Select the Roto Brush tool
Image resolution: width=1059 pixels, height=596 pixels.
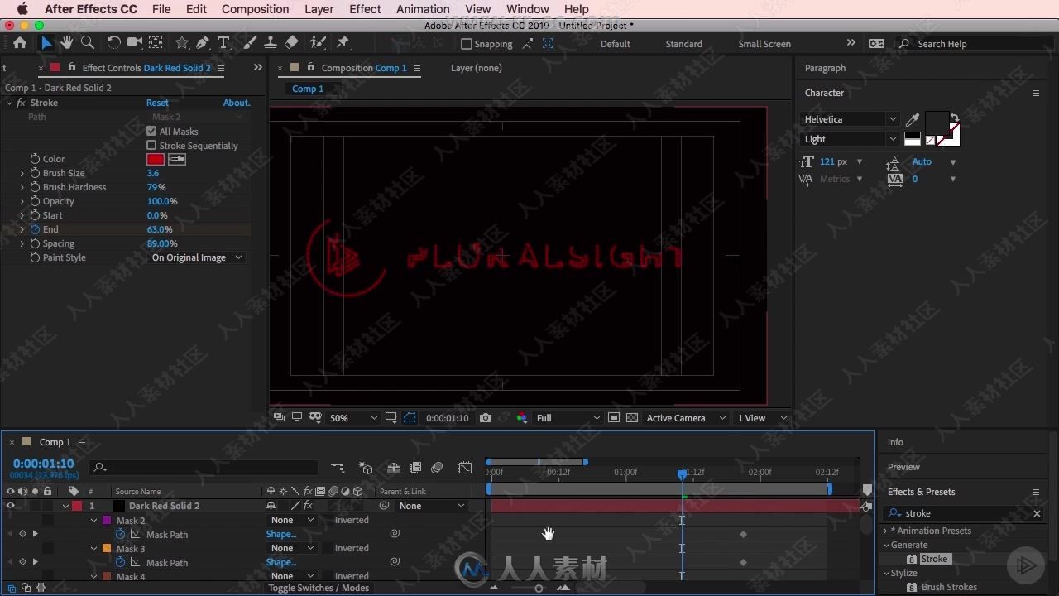click(318, 43)
